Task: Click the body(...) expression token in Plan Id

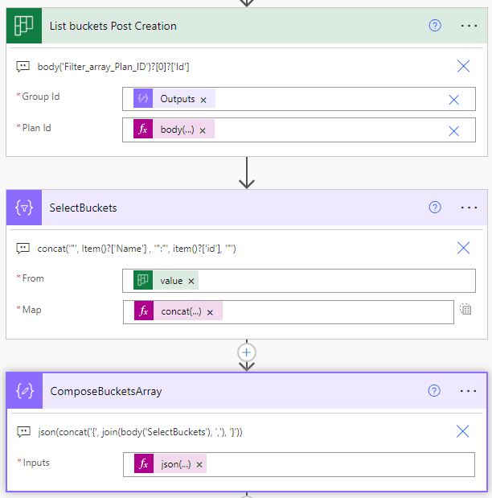Action: pyautogui.click(x=176, y=130)
